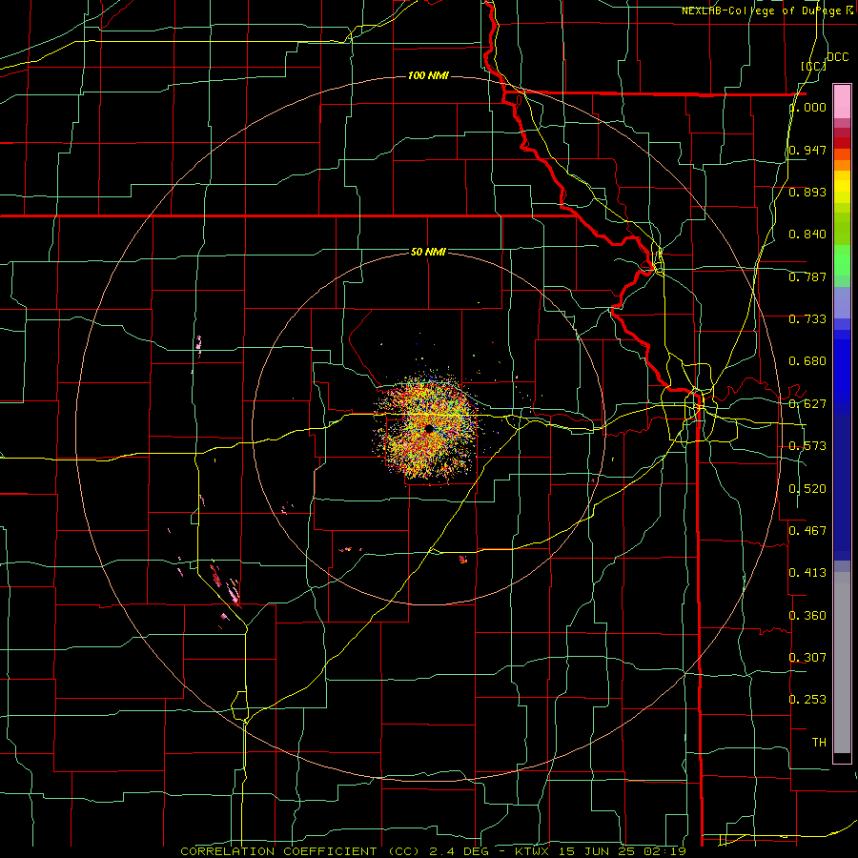The height and width of the screenshot is (858, 858).
Task: Click the 15 JUN 25 02:19 timestamp
Action: point(623,851)
